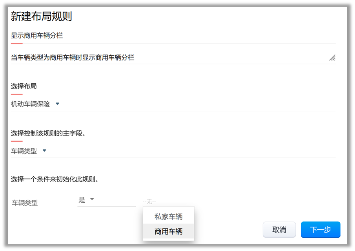
Task: Click the 选择一个条件来初始化此规则 instruction text
Action: click(x=55, y=180)
